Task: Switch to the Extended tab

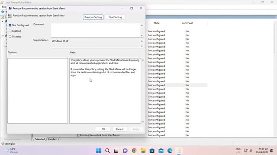Action: click(x=39, y=139)
